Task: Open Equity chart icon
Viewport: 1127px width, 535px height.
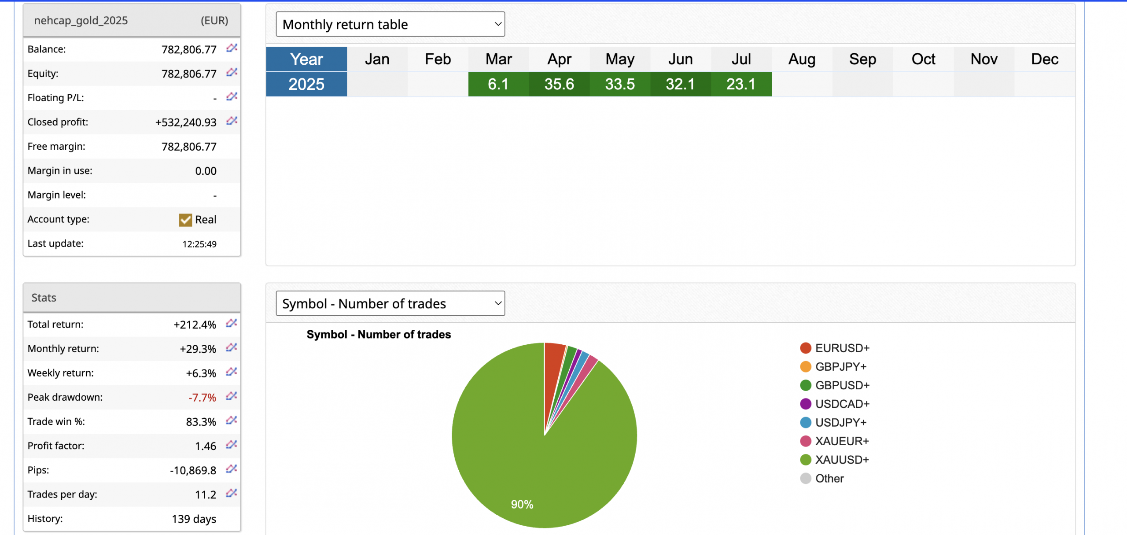Action: [x=232, y=72]
